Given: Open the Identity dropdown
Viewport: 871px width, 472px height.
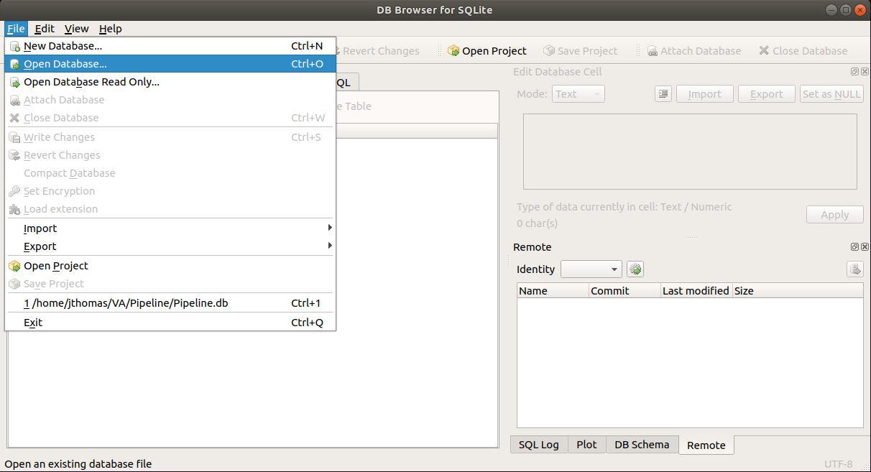Looking at the screenshot, I should coord(591,269).
